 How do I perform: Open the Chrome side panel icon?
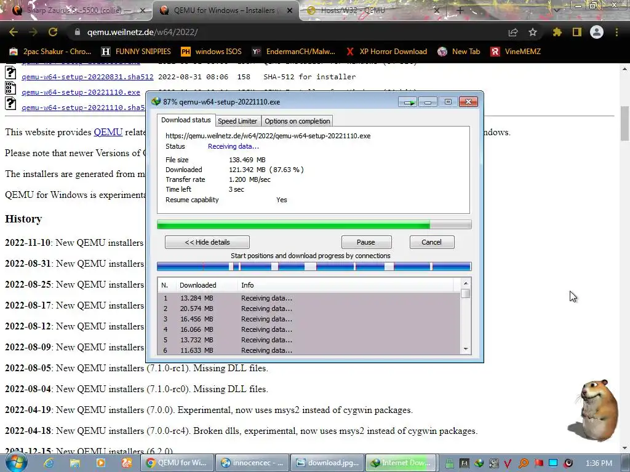(577, 33)
